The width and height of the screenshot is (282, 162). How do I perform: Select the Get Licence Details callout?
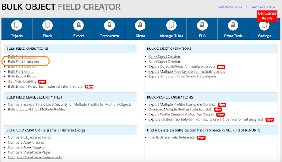267,16
